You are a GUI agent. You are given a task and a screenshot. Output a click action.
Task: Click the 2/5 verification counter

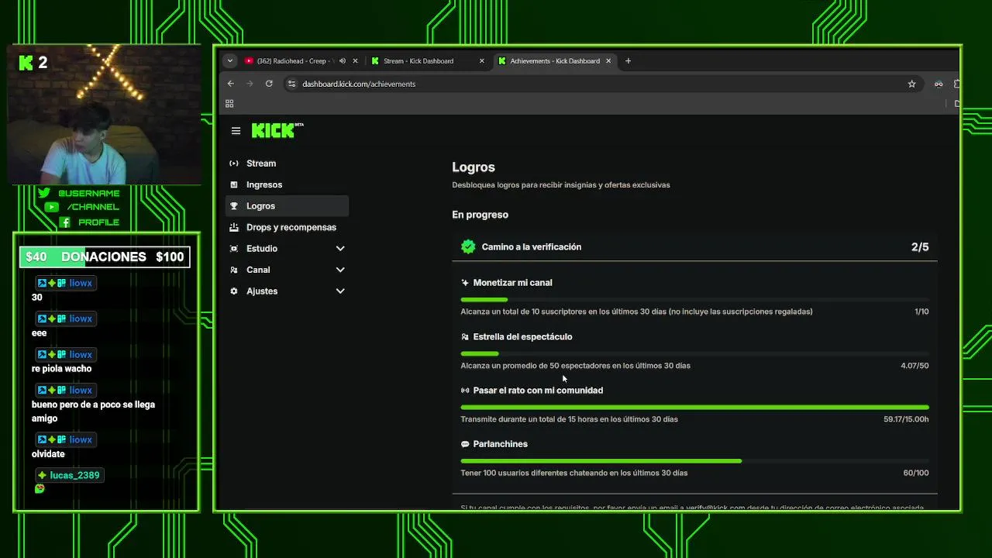pyautogui.click(x=920, y=246)
